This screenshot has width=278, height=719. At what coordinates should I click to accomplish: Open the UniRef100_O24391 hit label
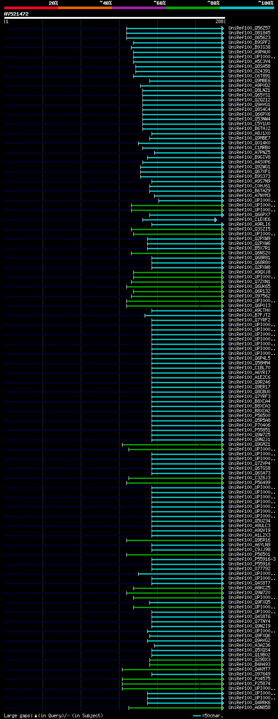tap(249, 71)
